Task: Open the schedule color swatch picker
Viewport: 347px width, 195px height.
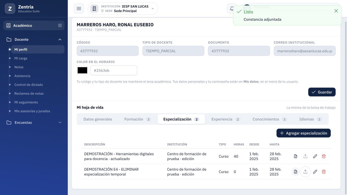Action: coord(82,70)
